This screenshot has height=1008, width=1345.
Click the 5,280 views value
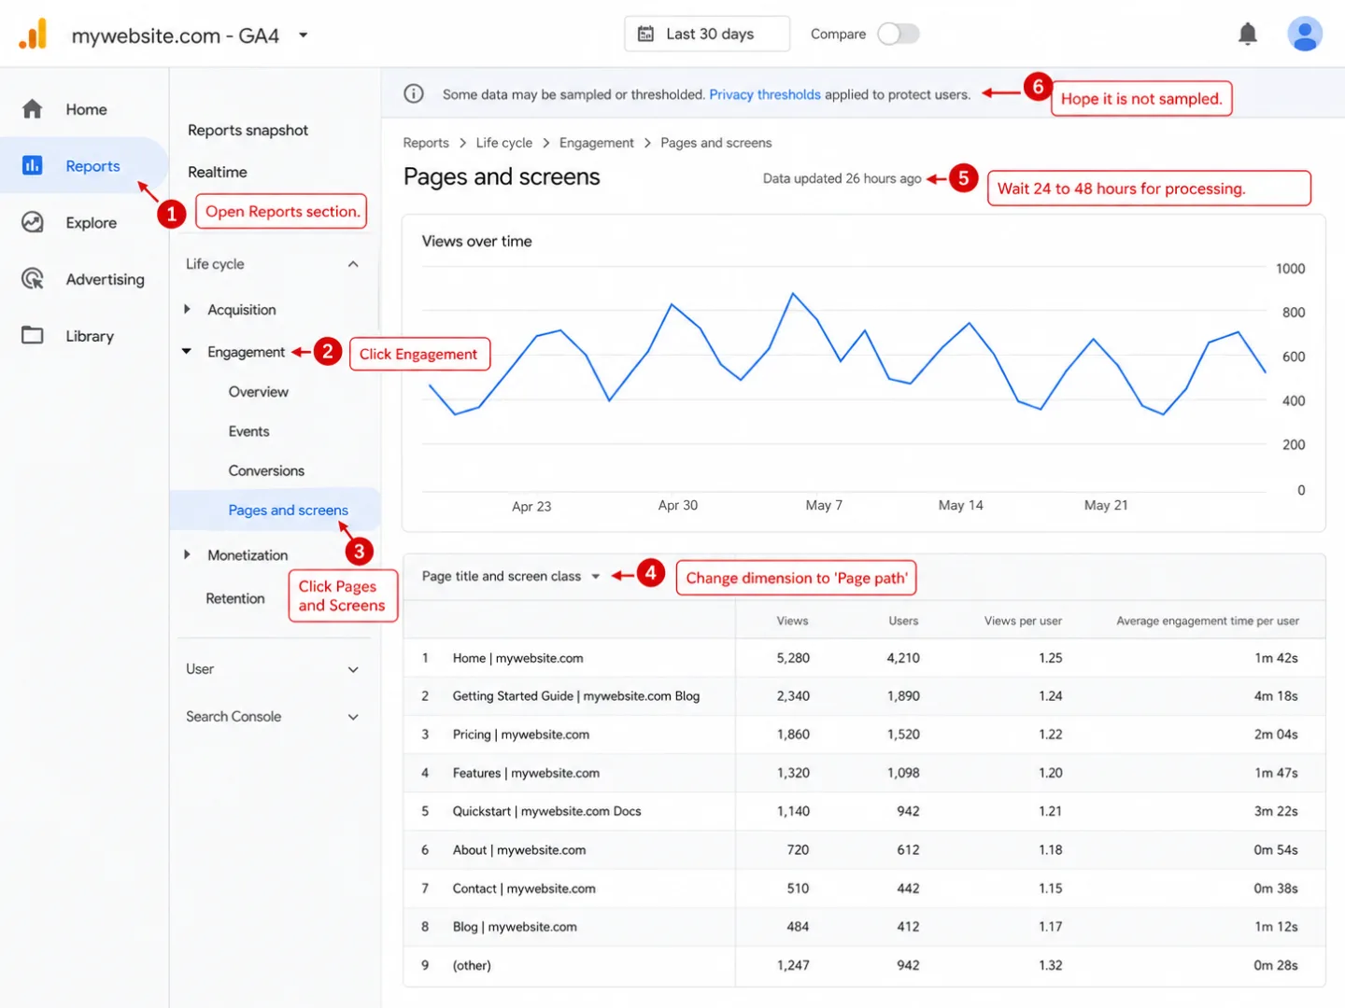click(x=793, y=658)
